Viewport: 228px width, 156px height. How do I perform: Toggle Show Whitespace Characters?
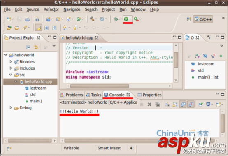pyautogui.click(x=54, y=28)
